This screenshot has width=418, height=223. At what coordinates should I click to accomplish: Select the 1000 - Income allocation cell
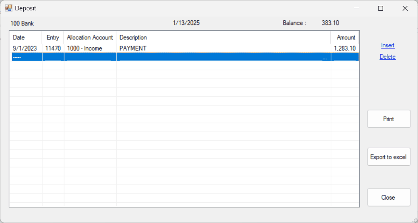[x=90, y=49]
